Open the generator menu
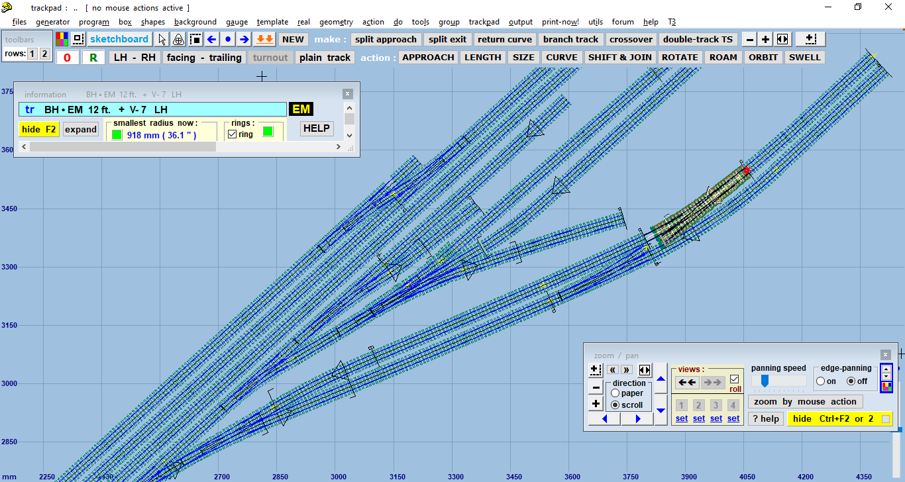Viewport: 905px width, 482px height. [52, 22]
